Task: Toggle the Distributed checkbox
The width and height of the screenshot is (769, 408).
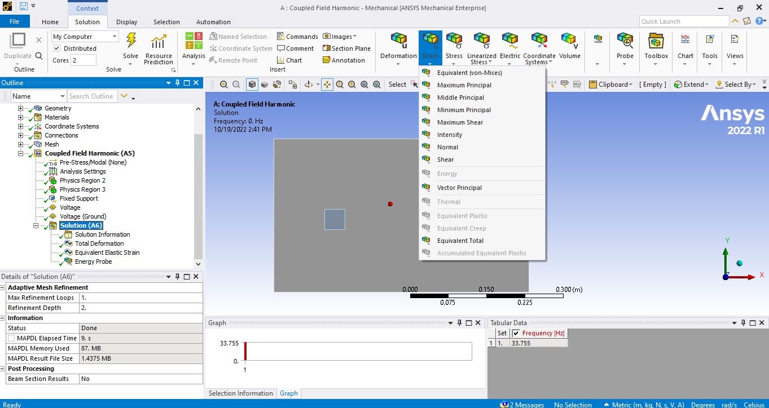Action: (x=56, y=48)
